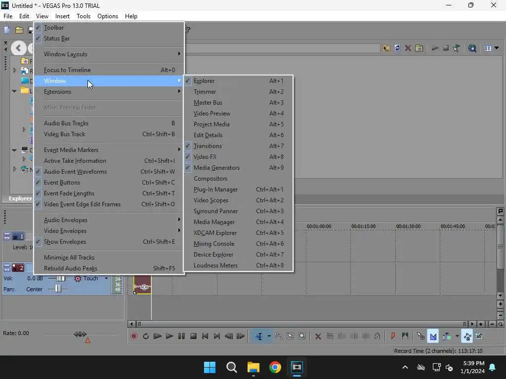Insert a marker with the flag icon

click(393, 336)
